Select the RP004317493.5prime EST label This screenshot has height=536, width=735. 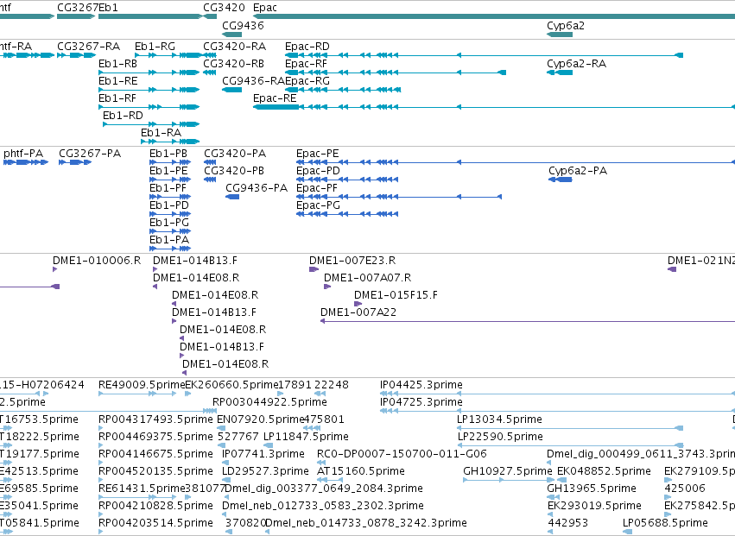point(155,419)
